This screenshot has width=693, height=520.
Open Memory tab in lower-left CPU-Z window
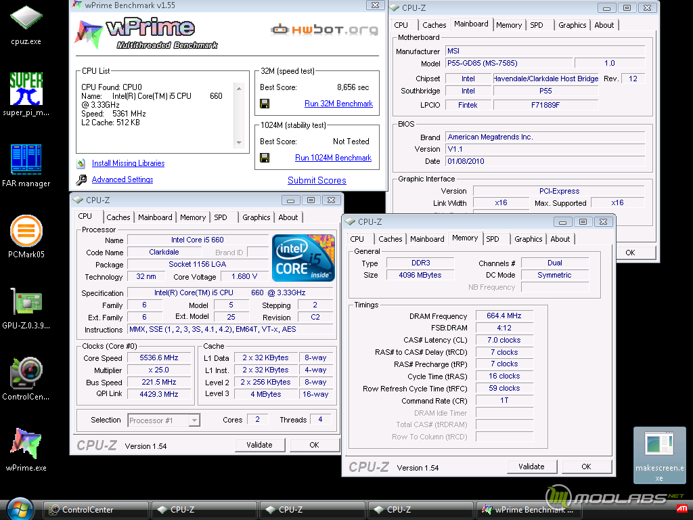tap(193, 217)
